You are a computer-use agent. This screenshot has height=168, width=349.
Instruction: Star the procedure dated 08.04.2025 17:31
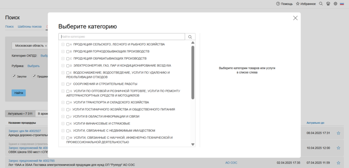[339, 133]
